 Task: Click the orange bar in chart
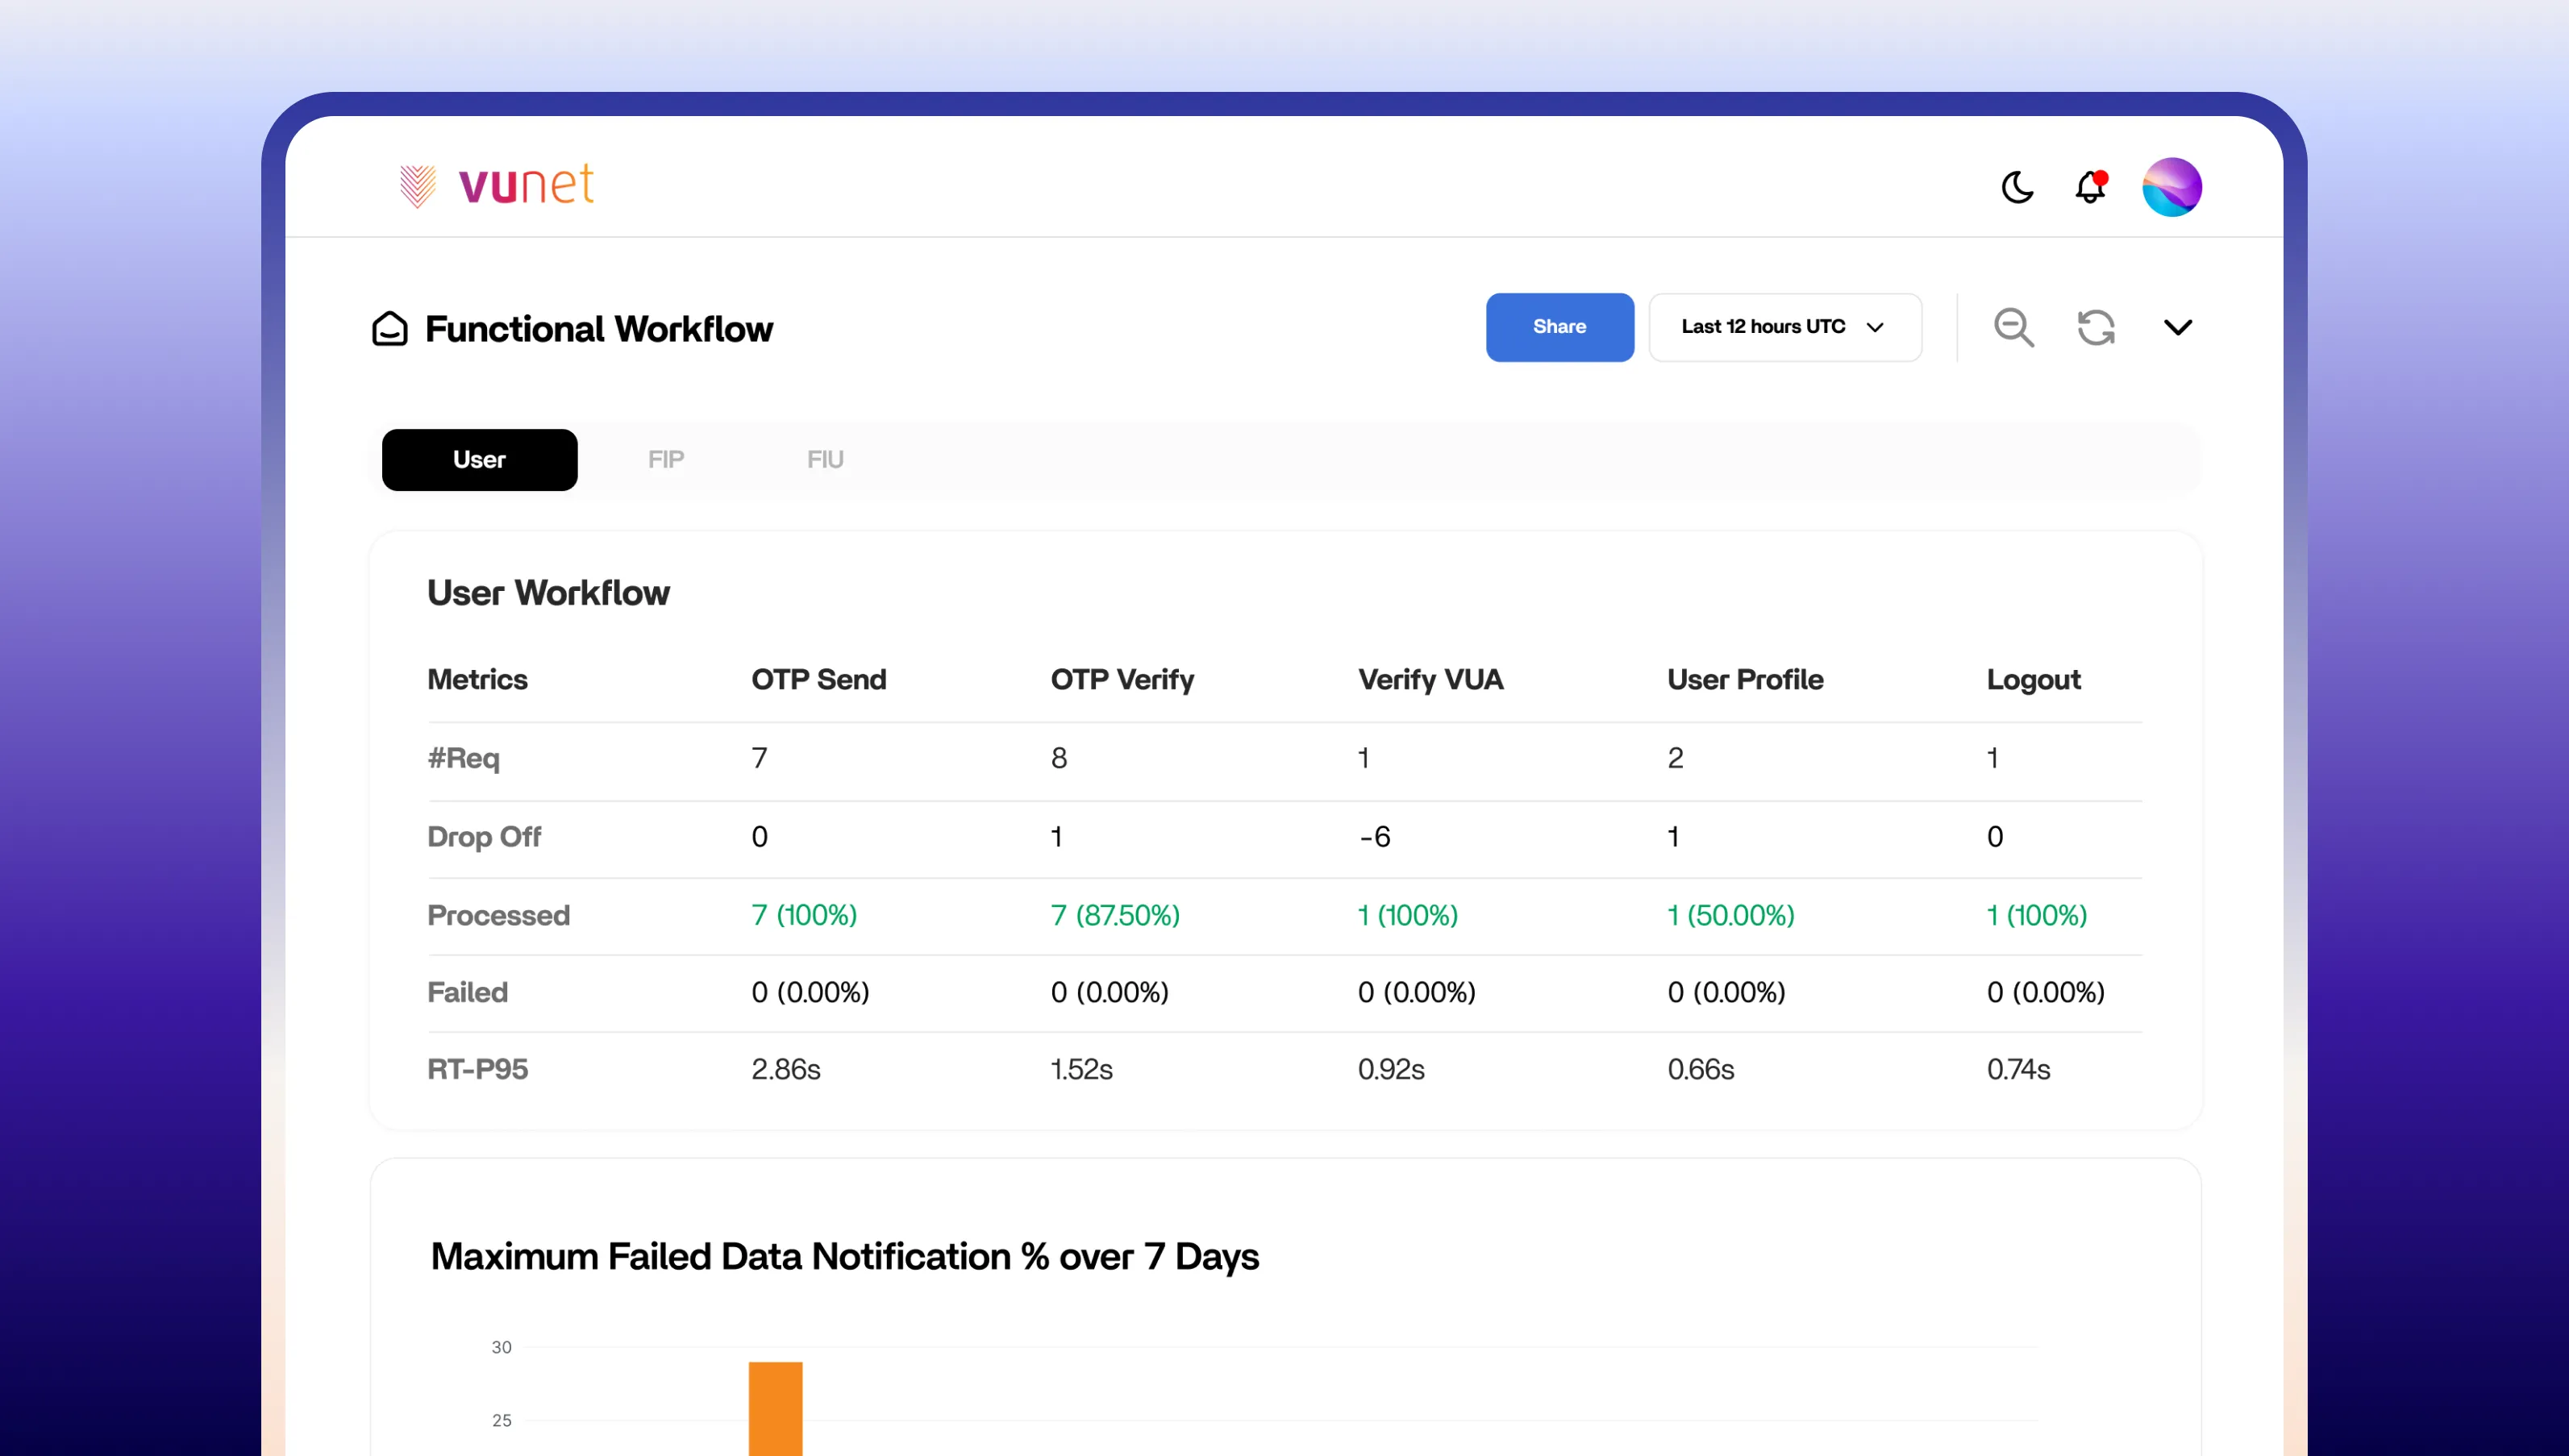(775, 1408)
